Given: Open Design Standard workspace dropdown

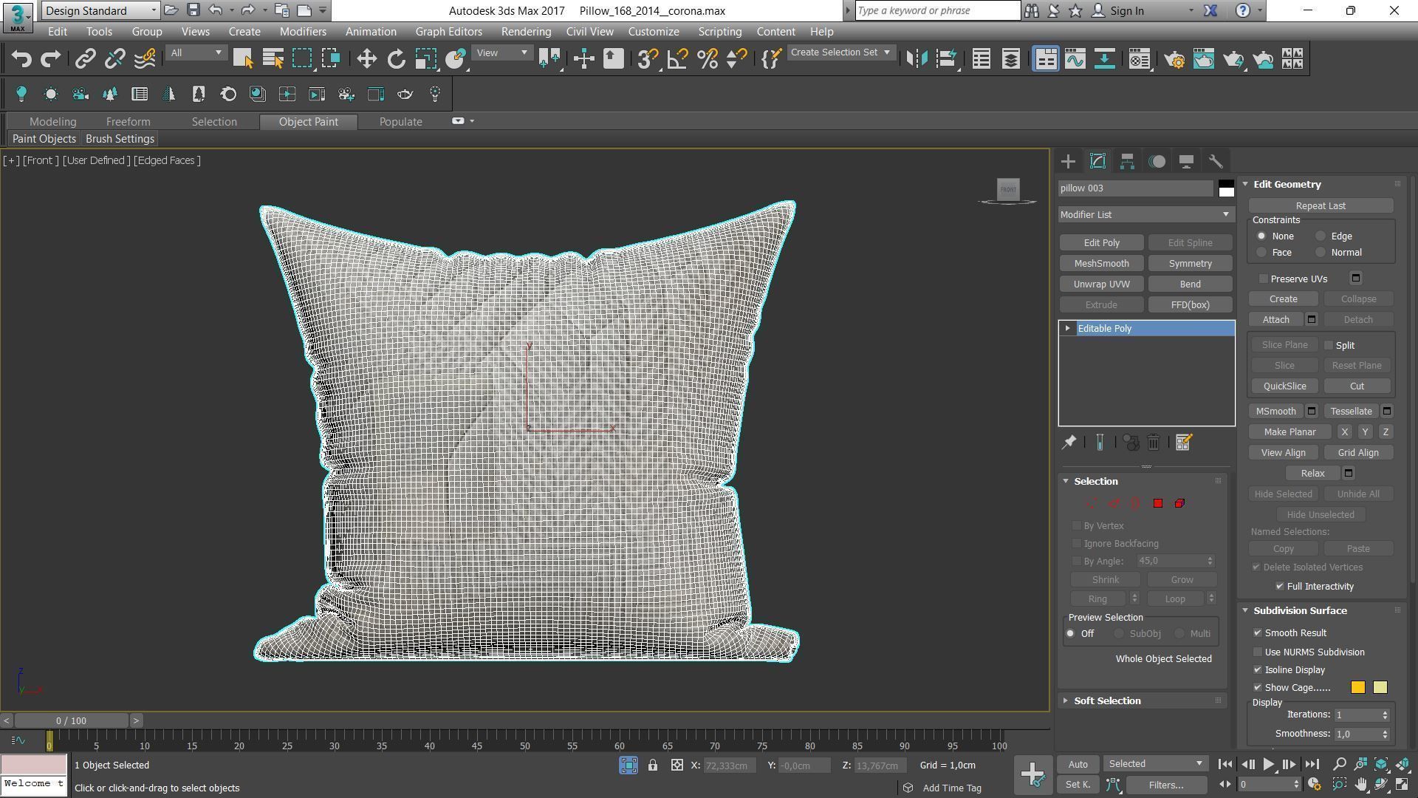Looking at the screenshot, I should coord(100,10).
